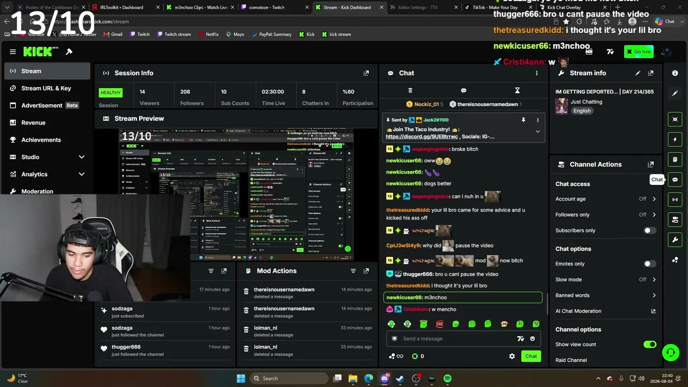Click the trash clear-chat icon
Viewport: 688px width, 387px height.
click(x=410, y=90)
